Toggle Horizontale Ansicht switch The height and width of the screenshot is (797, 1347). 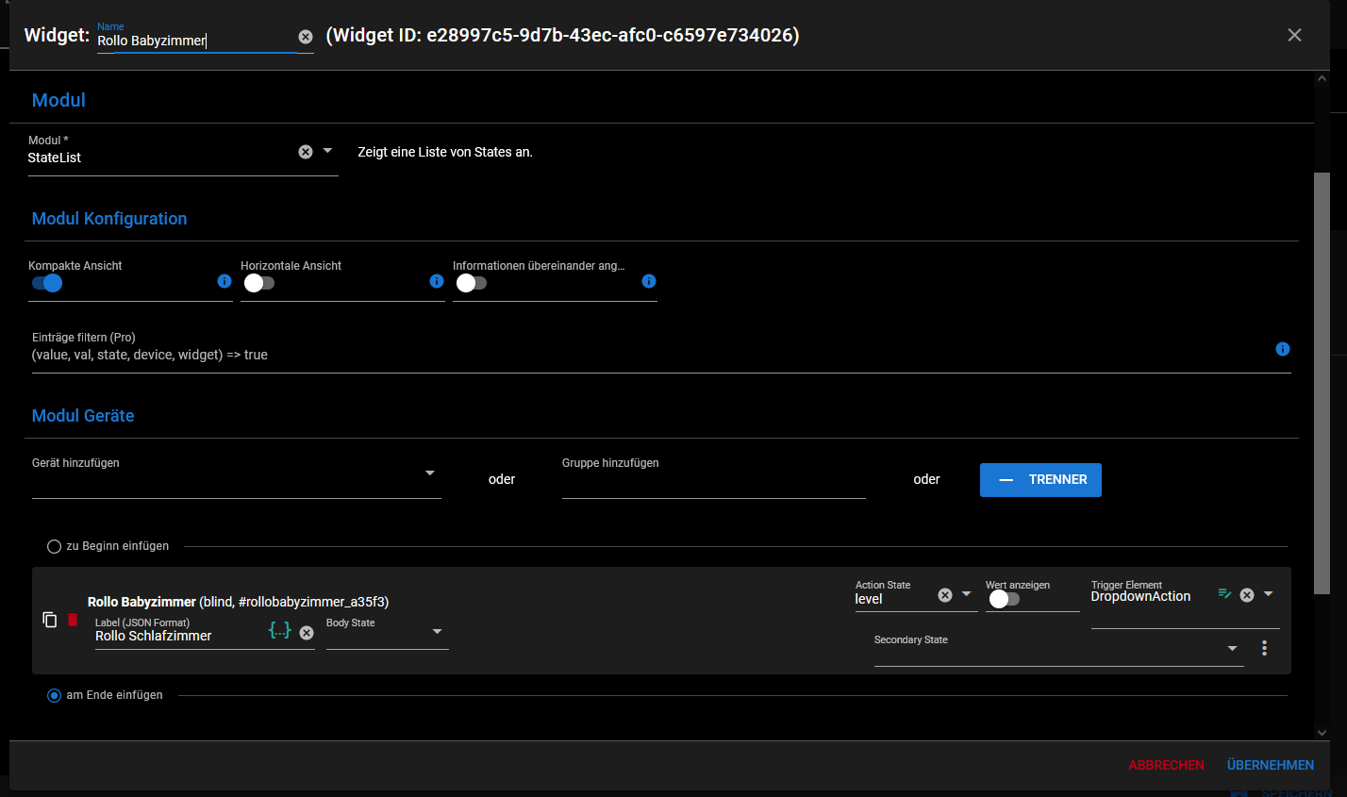click(x=259, y=283)
